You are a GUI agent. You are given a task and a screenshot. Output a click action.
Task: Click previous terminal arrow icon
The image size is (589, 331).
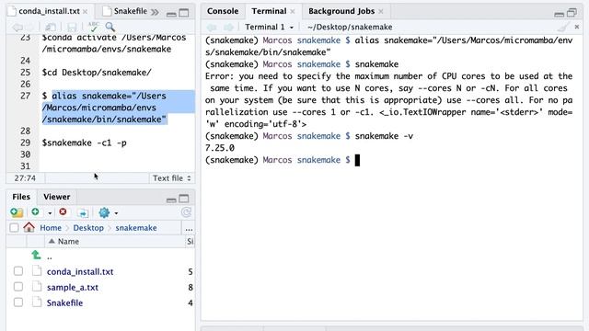pos(213,27)
